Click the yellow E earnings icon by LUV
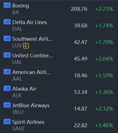This screenshot has height=133, width=118. (x=26, y=46)
